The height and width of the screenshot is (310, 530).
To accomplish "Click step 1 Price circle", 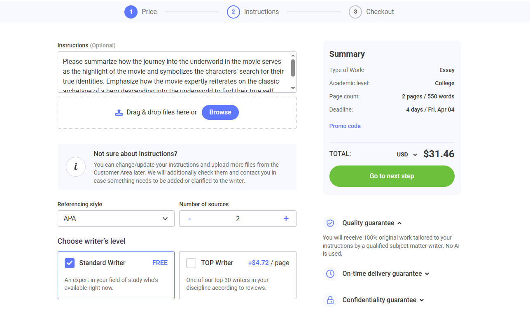I will tap(131, 12).
